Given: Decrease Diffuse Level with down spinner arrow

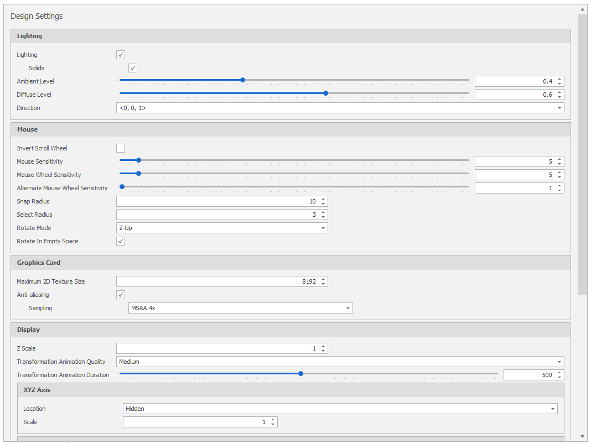Looking at the screenshot, I should (x=559, y=97).
